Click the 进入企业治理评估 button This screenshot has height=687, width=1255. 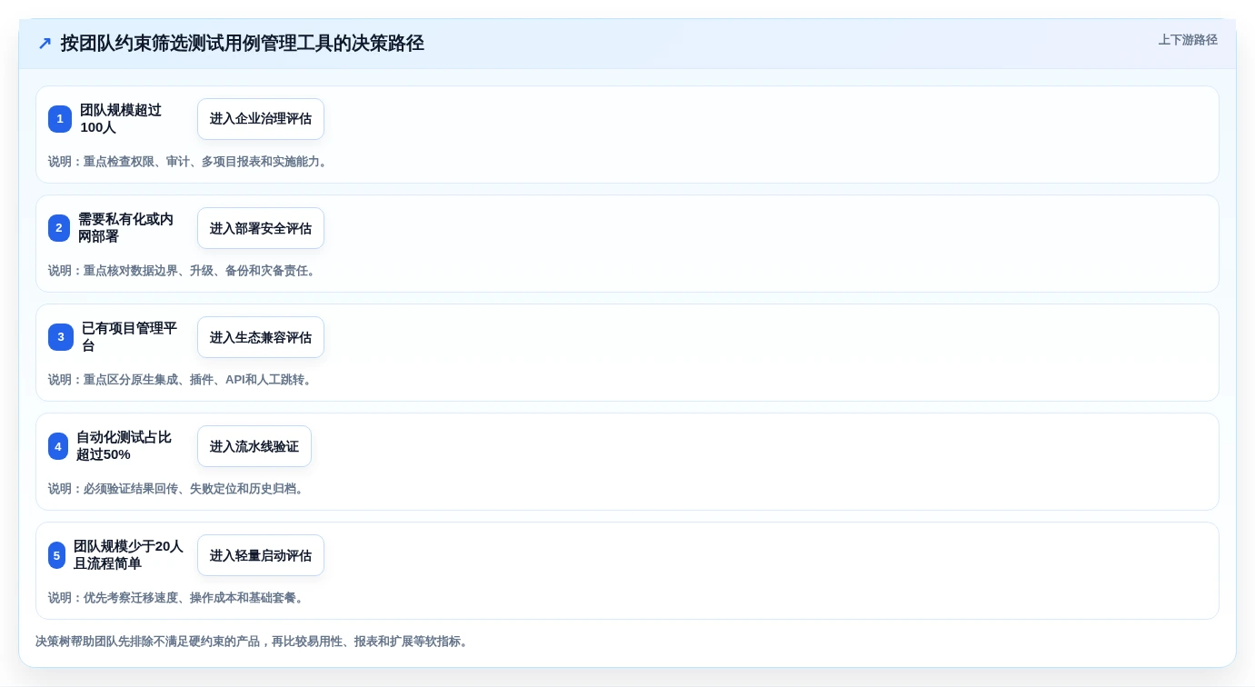[261, 119]
